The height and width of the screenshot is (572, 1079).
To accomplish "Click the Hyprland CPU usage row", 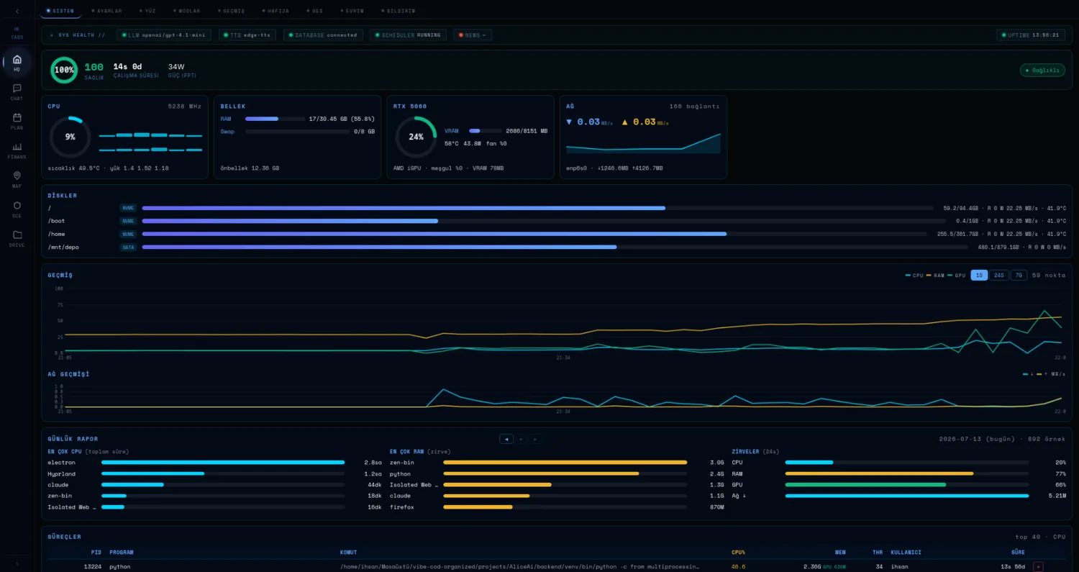I will click(215, 474).
